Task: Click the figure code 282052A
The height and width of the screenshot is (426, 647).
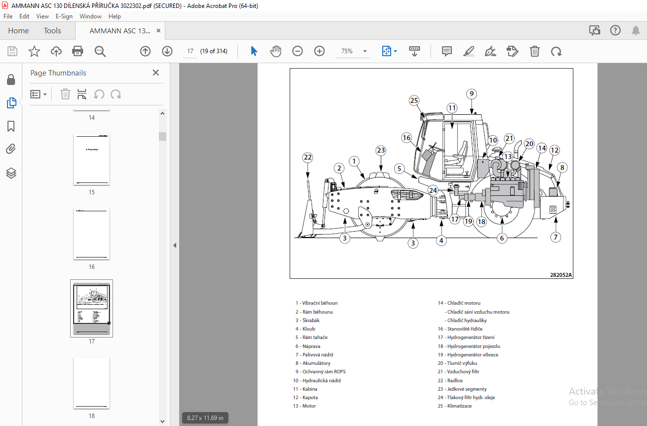Action: point(561,275)
